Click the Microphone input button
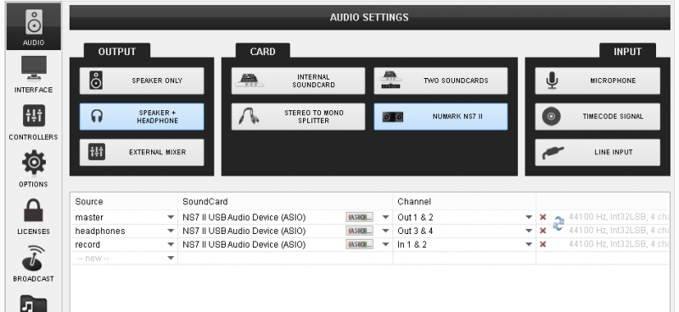679x312 pixels. click(598, 81)
